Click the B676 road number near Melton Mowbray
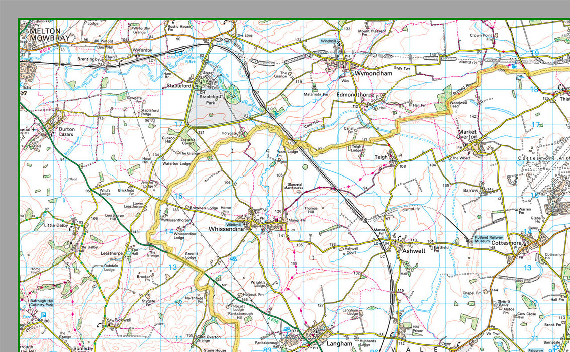 click(45, 51)
